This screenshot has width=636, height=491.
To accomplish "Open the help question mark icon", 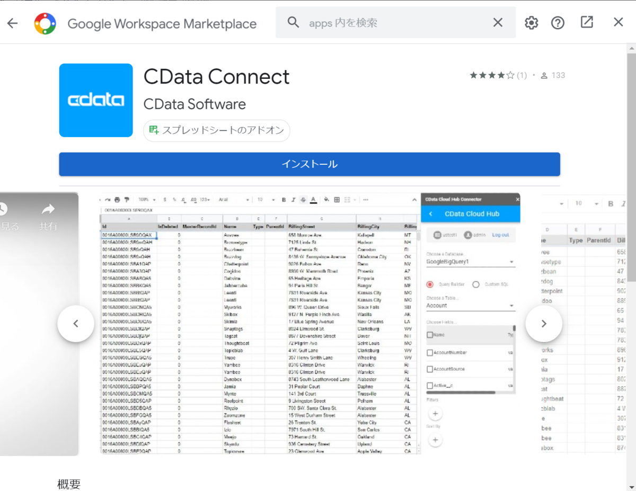I will [558, 23].
